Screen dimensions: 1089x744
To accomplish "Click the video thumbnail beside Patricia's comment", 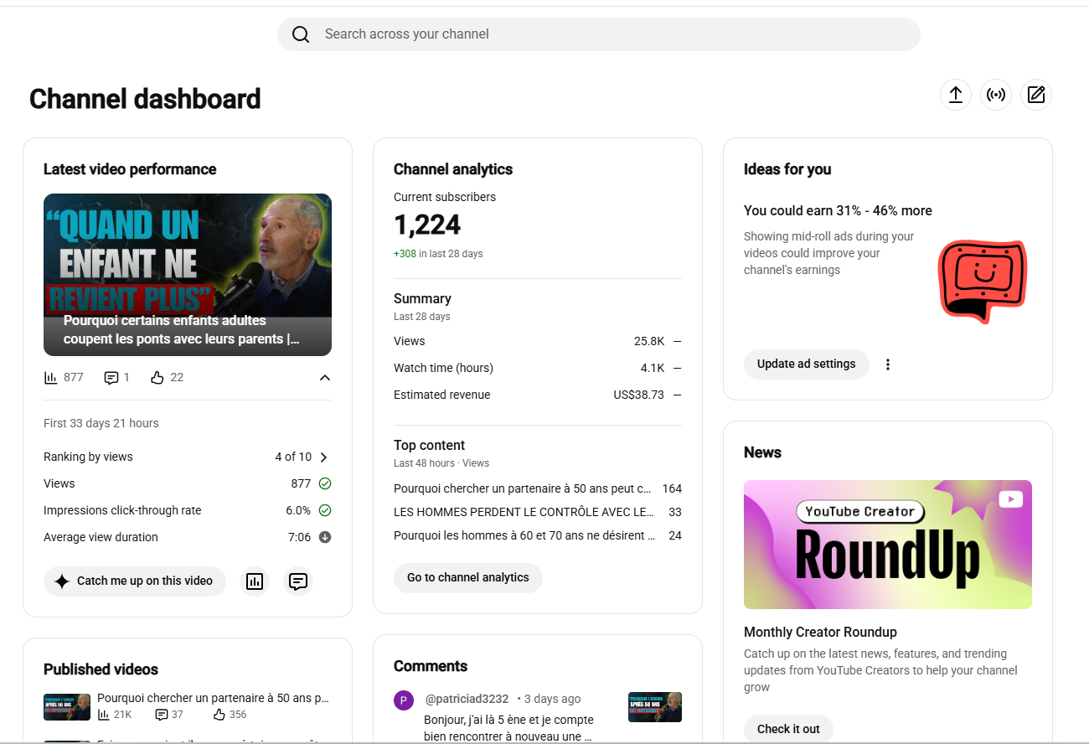I will pos(655,707).
